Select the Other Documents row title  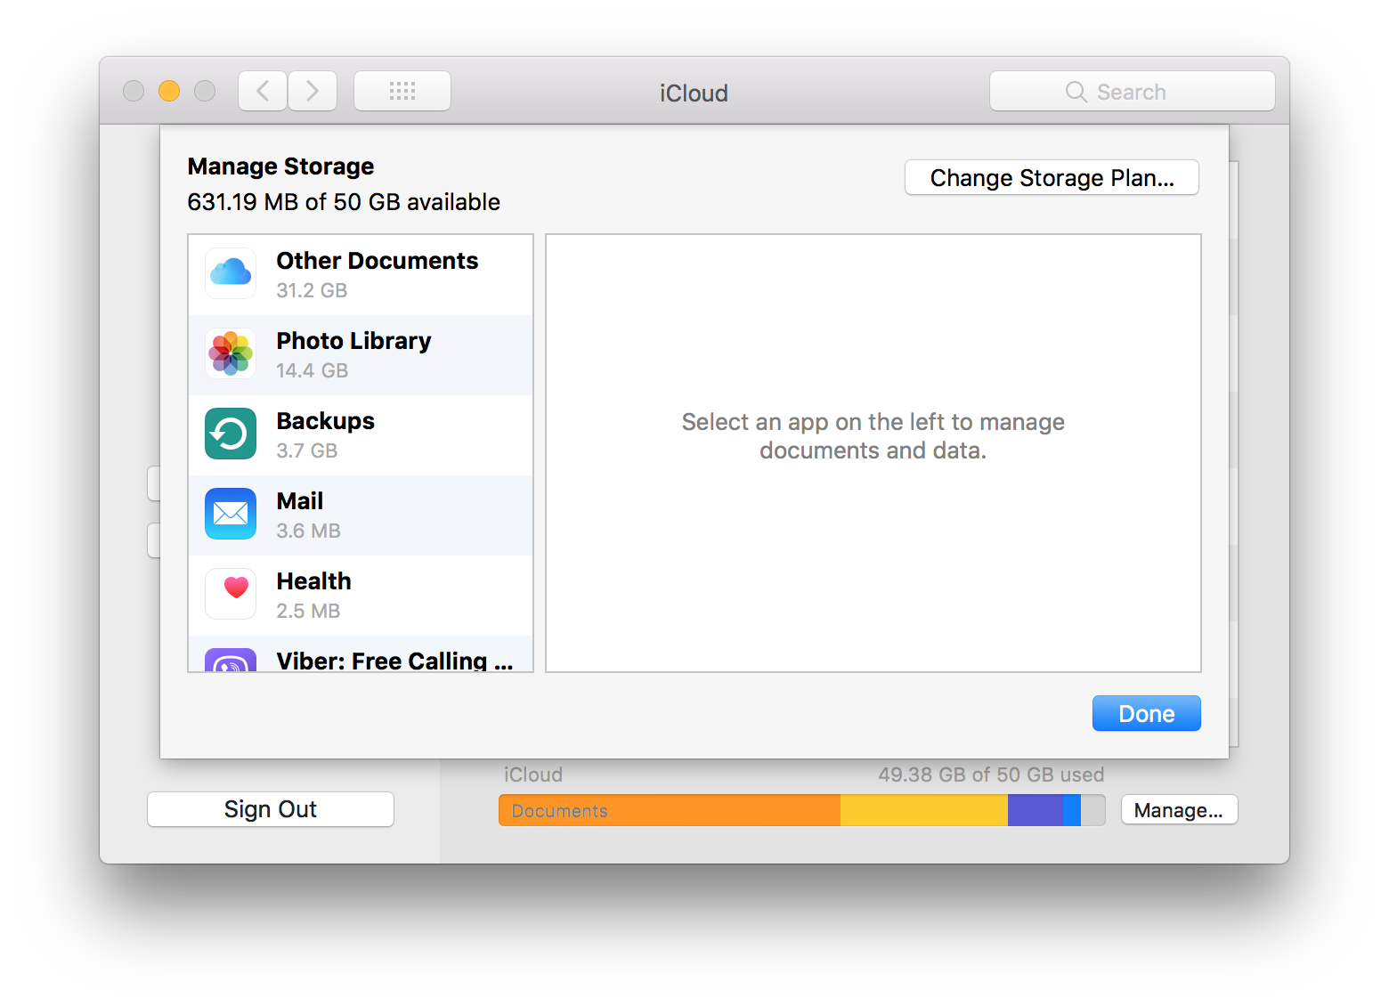(x=378, y=261)
